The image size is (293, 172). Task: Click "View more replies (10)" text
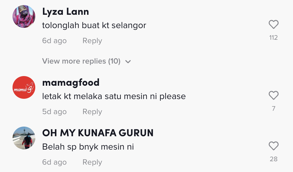(81, 61)
